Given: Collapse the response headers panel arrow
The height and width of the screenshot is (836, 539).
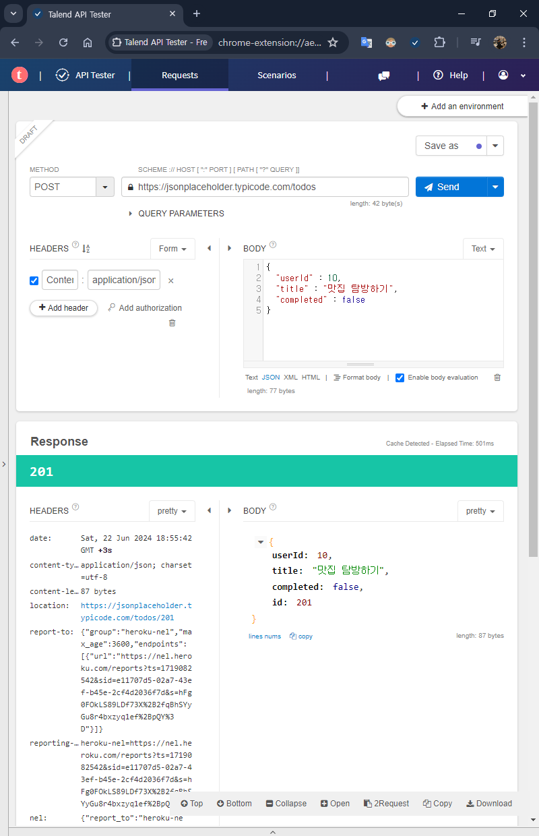Looking at the screenshot, I should click(209, 510).
